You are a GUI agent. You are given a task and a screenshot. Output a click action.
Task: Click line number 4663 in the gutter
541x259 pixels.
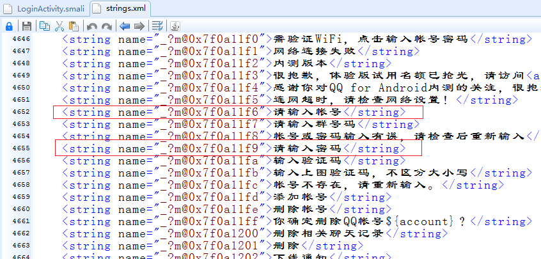pos(21,246)
